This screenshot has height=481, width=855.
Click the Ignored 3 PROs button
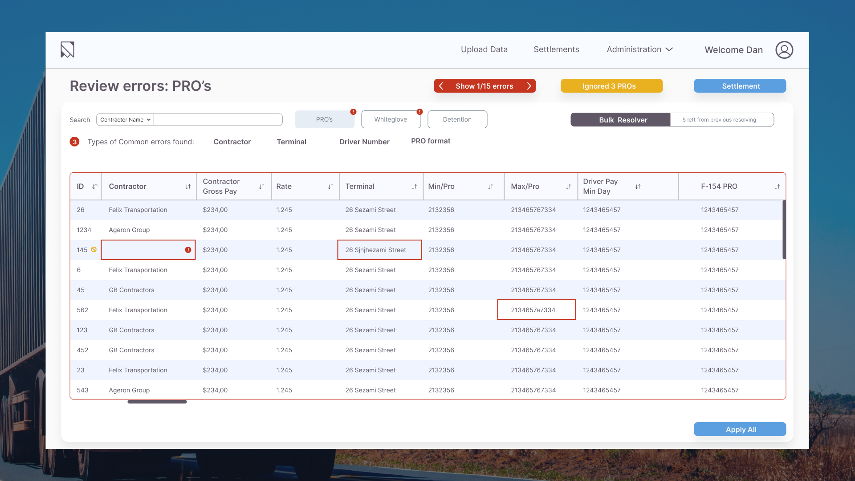[x=611, y=86]
